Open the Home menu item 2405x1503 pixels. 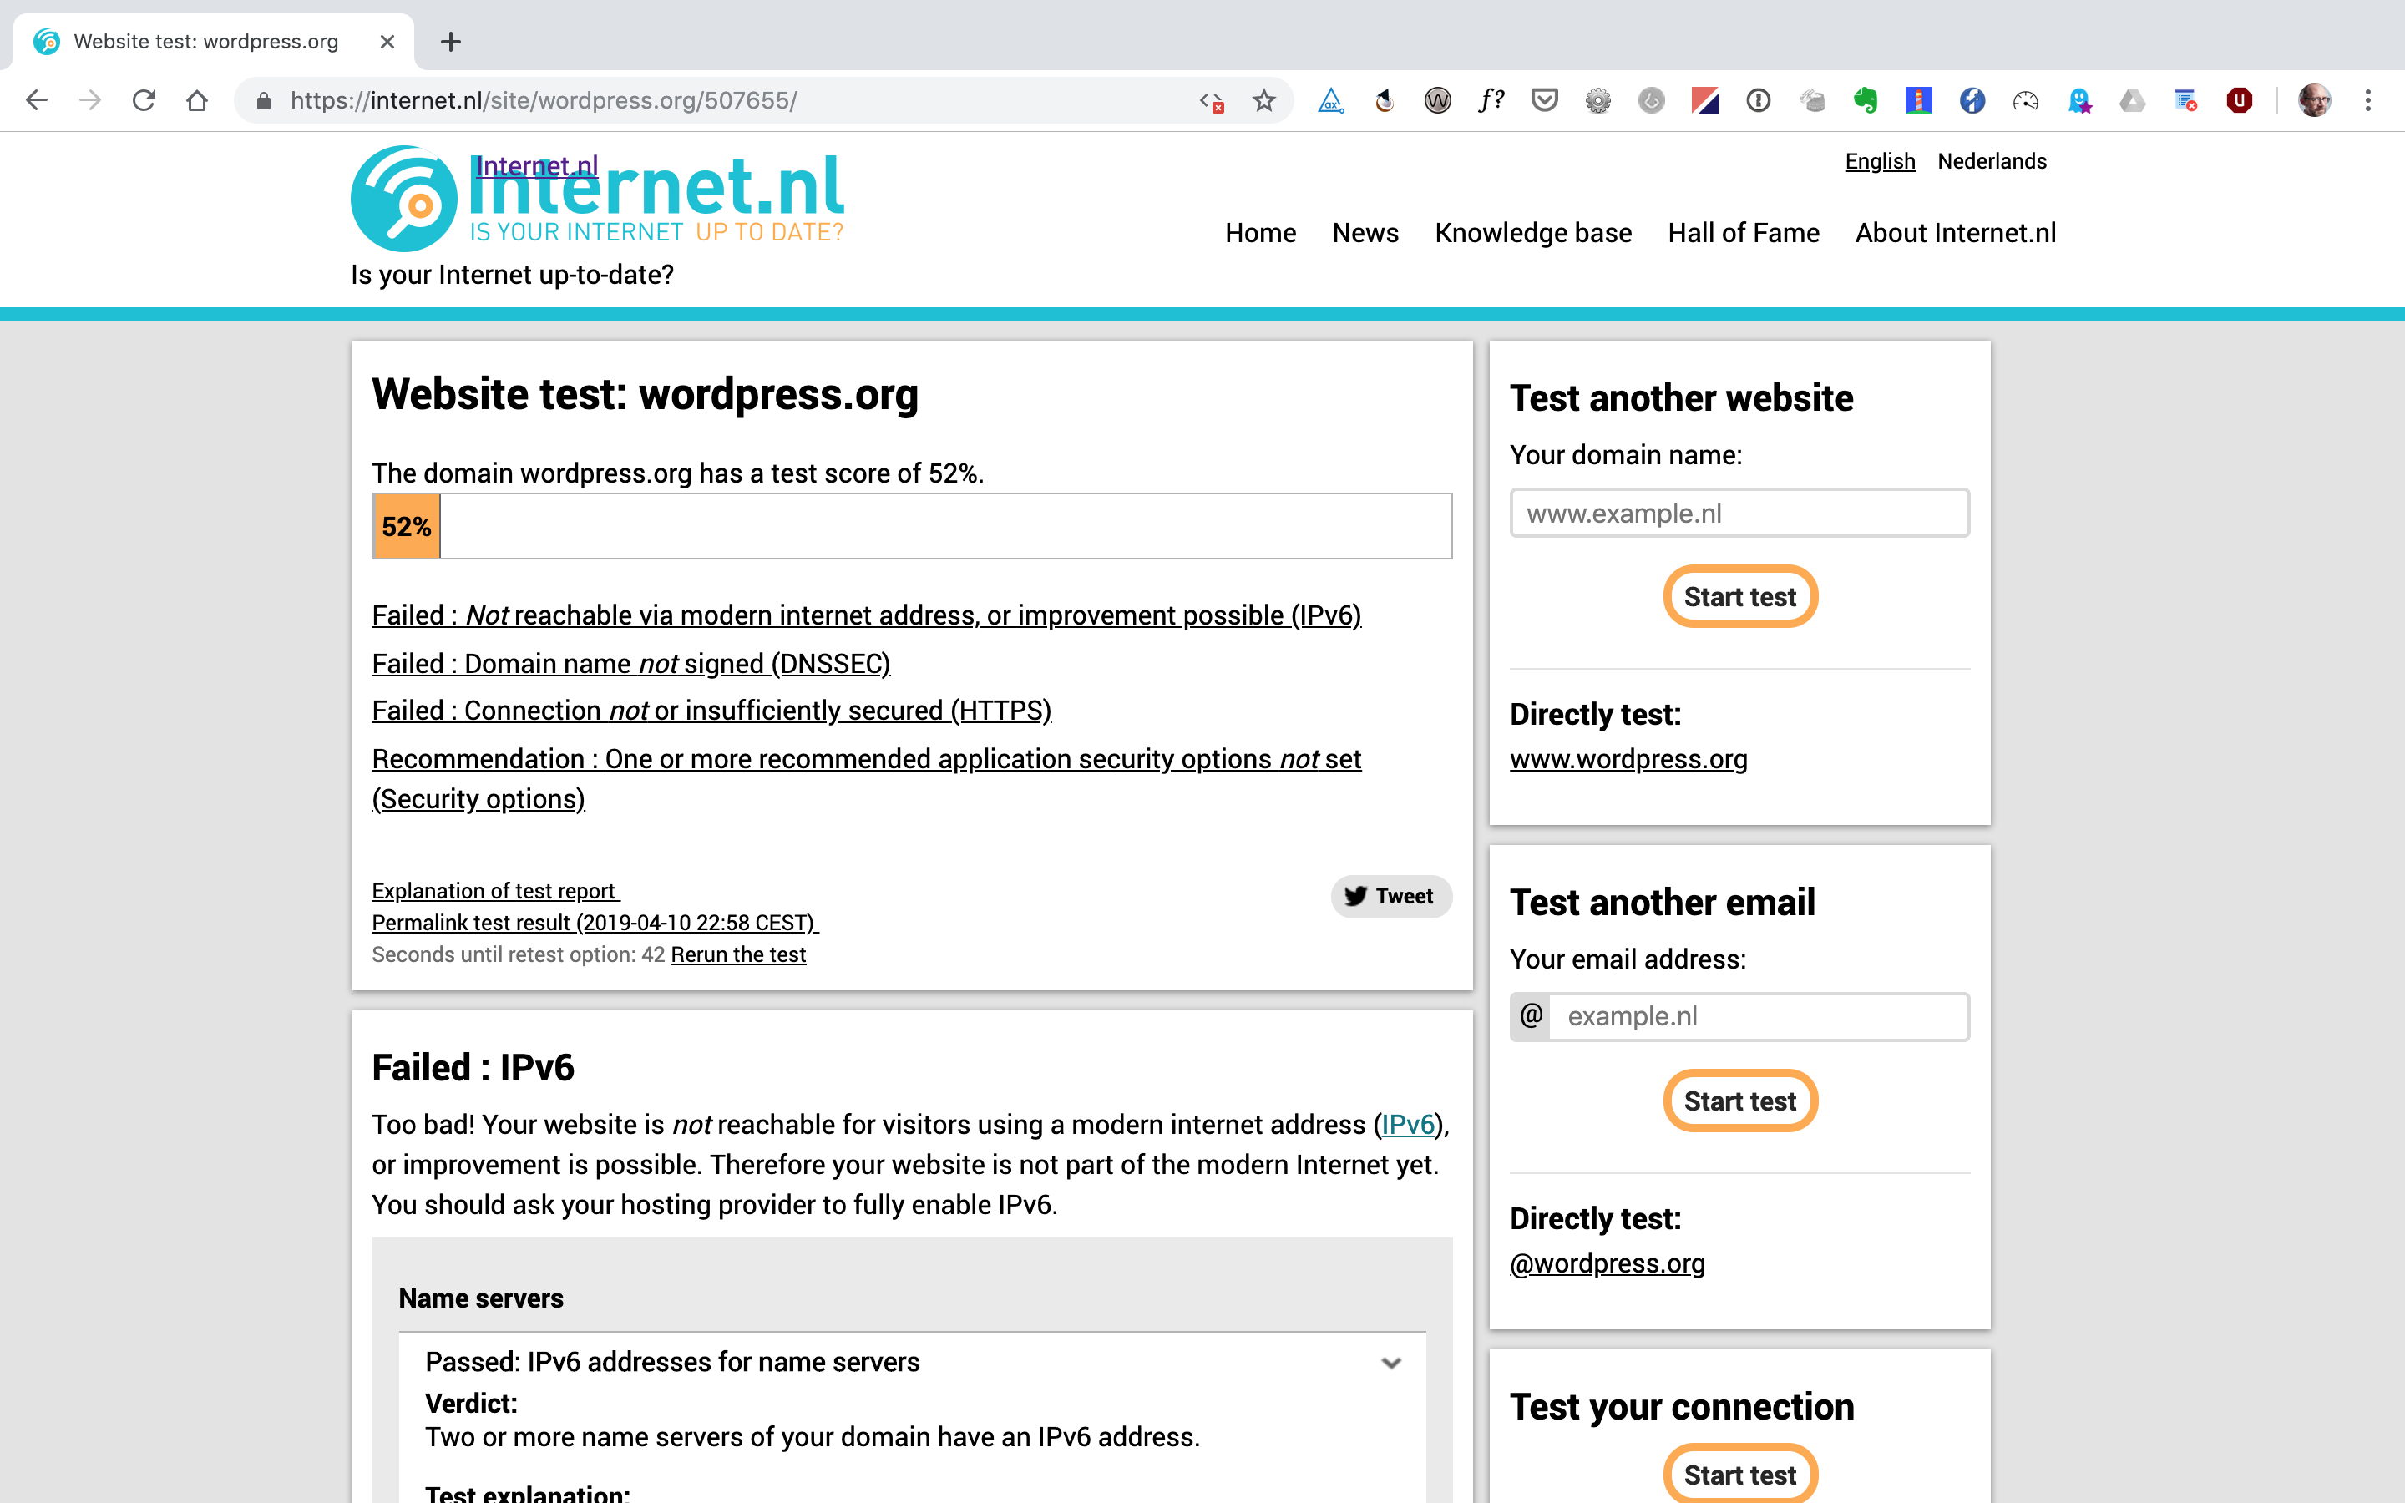point(1260,233)
